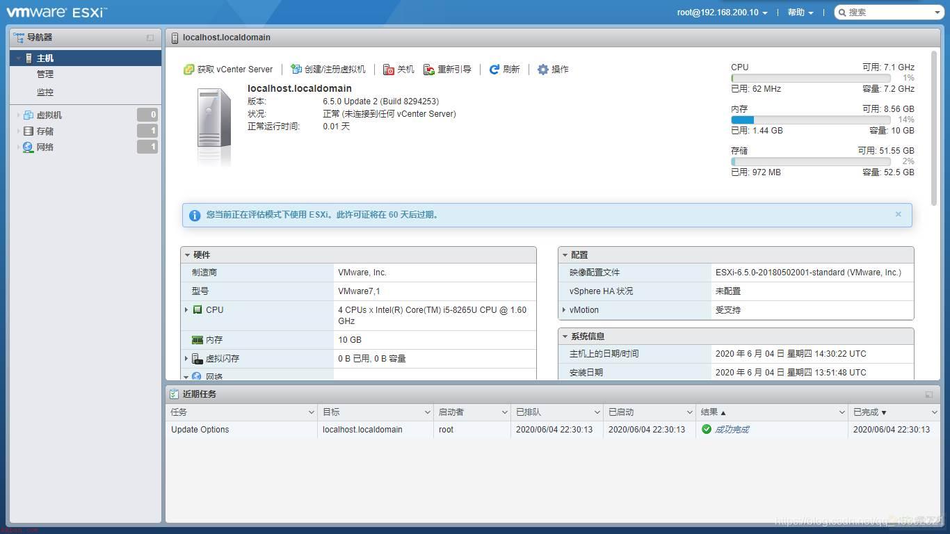Click the VMware7,1 model value

click(x=359, y=291)
